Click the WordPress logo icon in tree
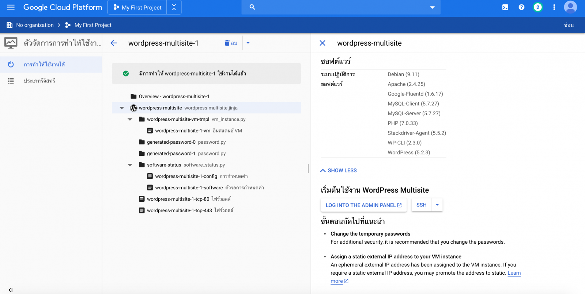Screen dimensions: 585x294 tap(133, 108)
